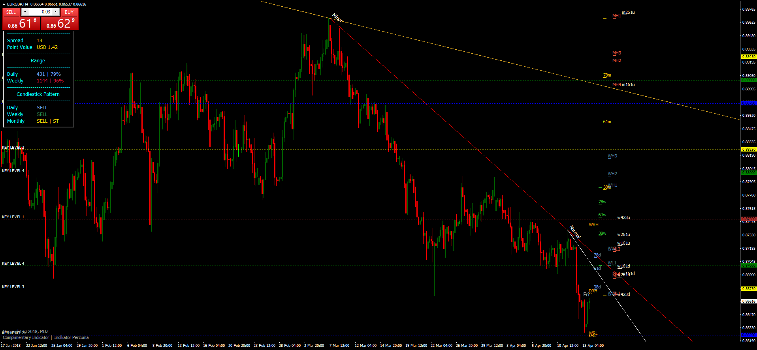
Task: Select the 'Minor' trendline label
Action: (337, 18)
